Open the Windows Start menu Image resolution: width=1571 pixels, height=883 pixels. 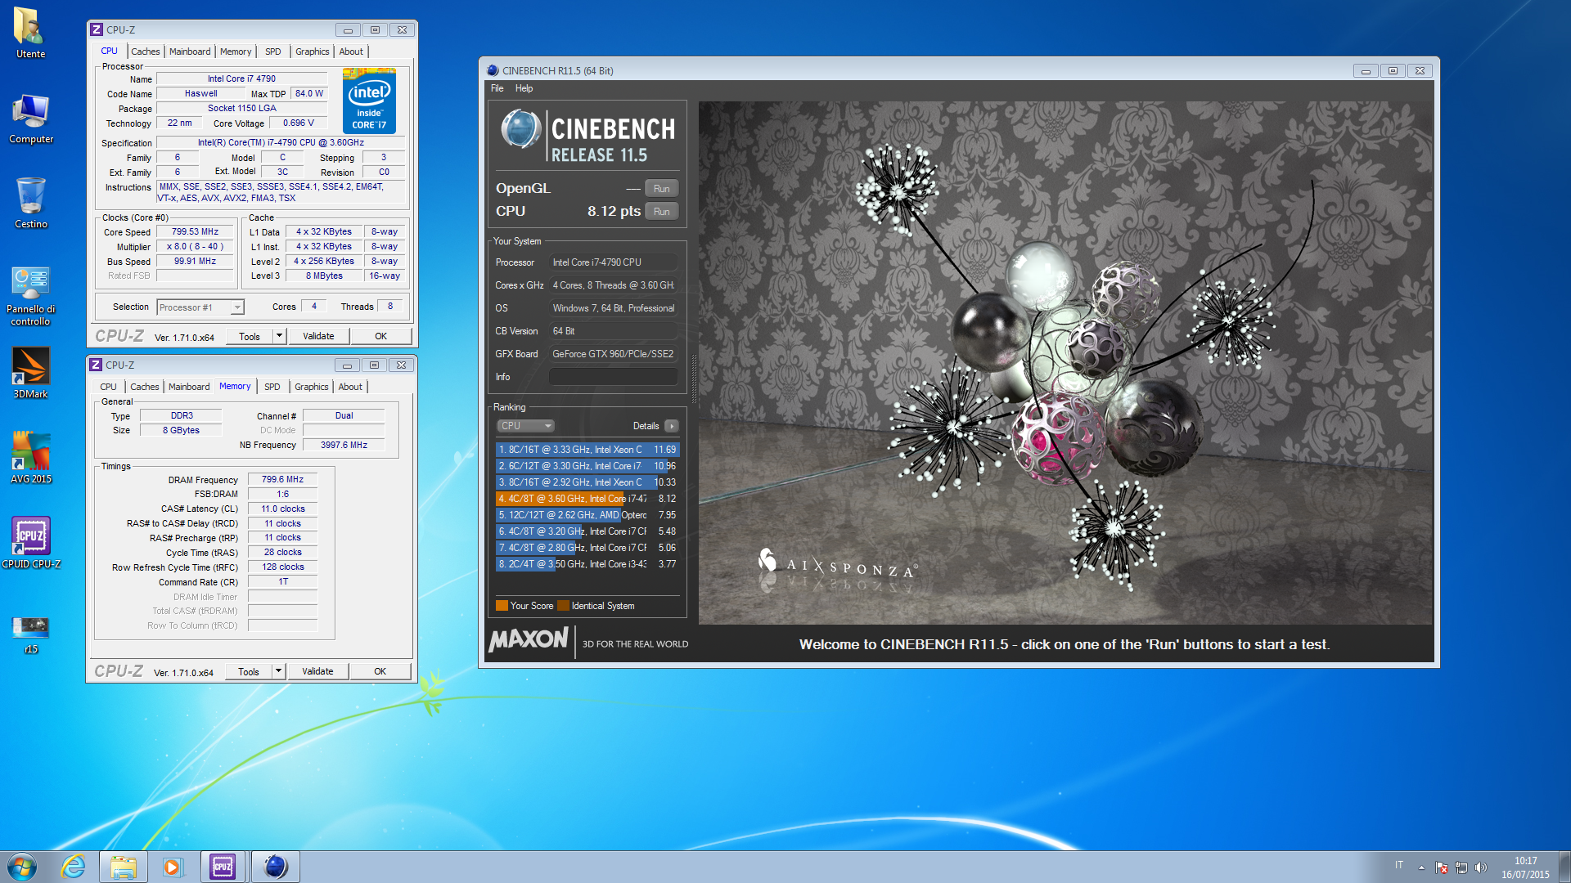click(22, 867)
